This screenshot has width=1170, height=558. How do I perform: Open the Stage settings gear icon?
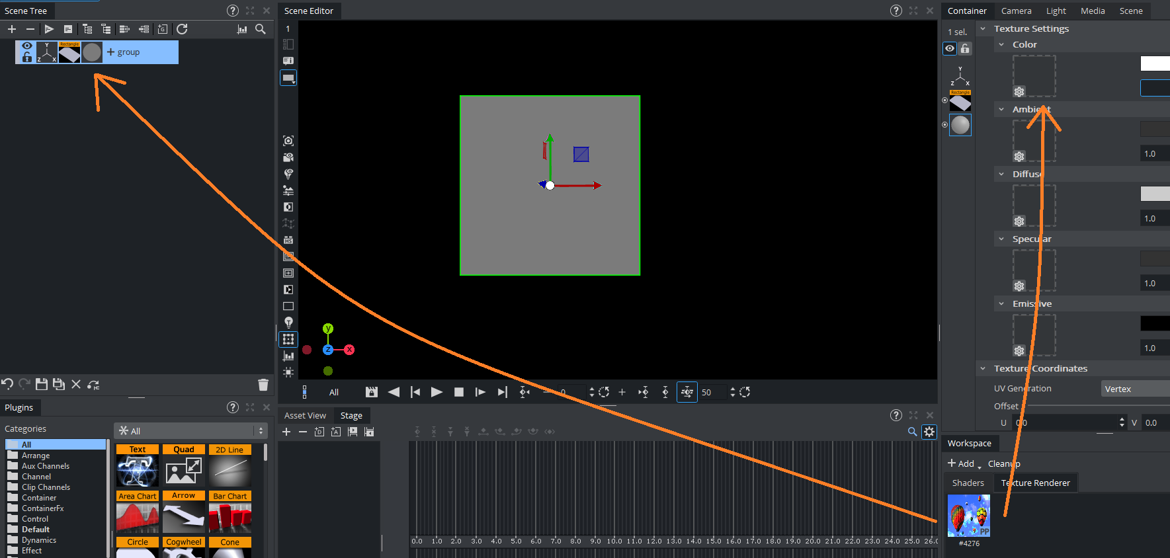click(x=929, y=432)
